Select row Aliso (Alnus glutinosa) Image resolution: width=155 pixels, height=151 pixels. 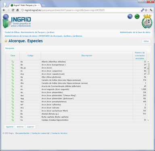76,77
